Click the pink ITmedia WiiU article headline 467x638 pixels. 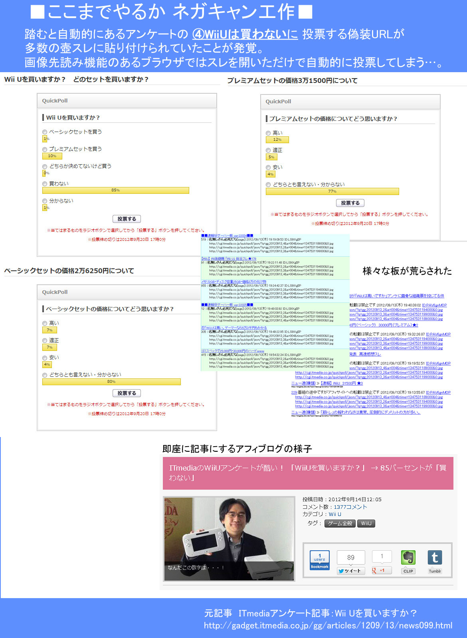[308, 473]
